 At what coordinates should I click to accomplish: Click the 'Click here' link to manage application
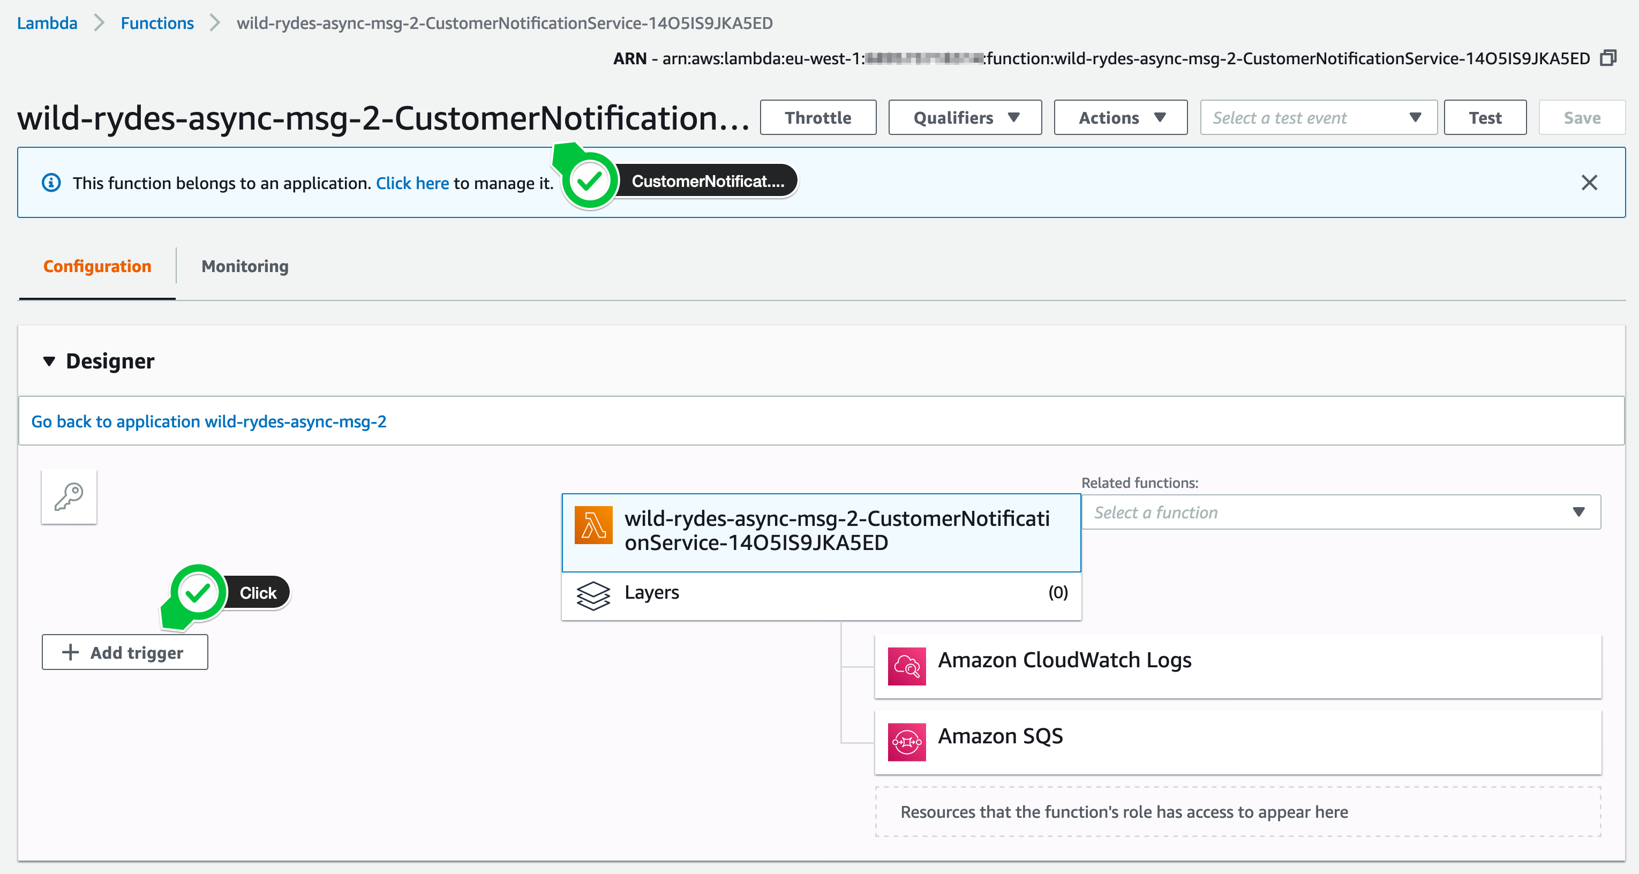pyautogui.click(x=412, y=183)
